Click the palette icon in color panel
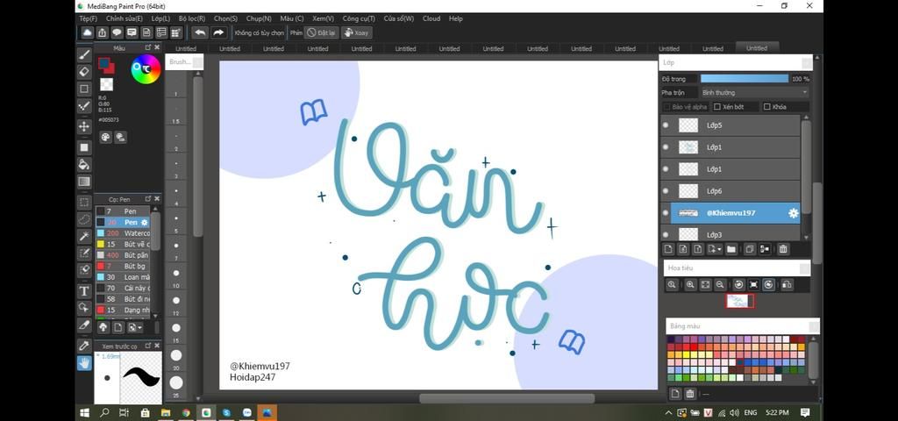The height and width of the screenshot is (421, 898). 105,137
